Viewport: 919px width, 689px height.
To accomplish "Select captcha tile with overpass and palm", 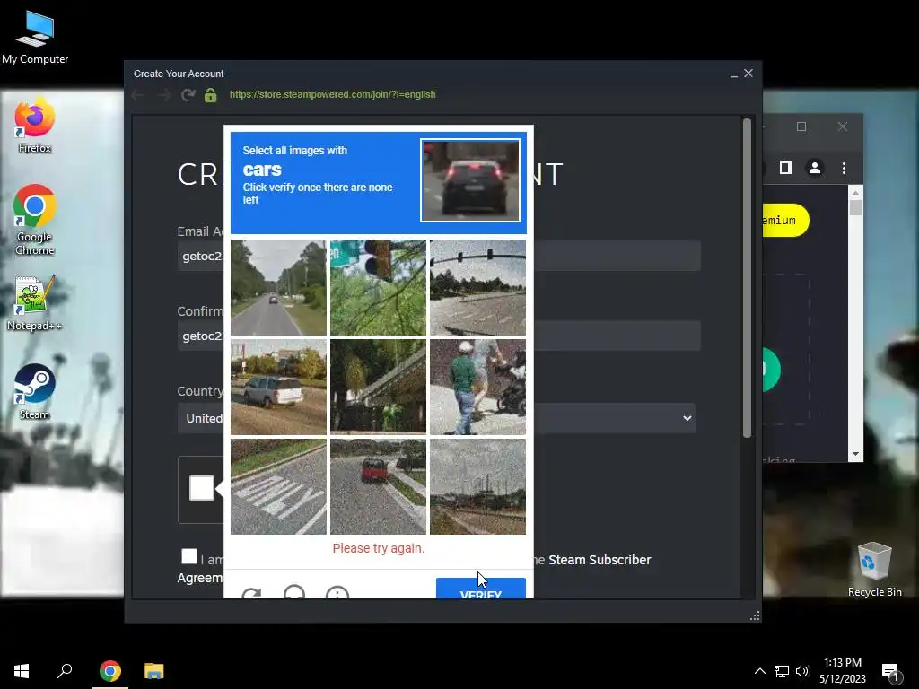I will pyautogui.click(x=378, y=387).
